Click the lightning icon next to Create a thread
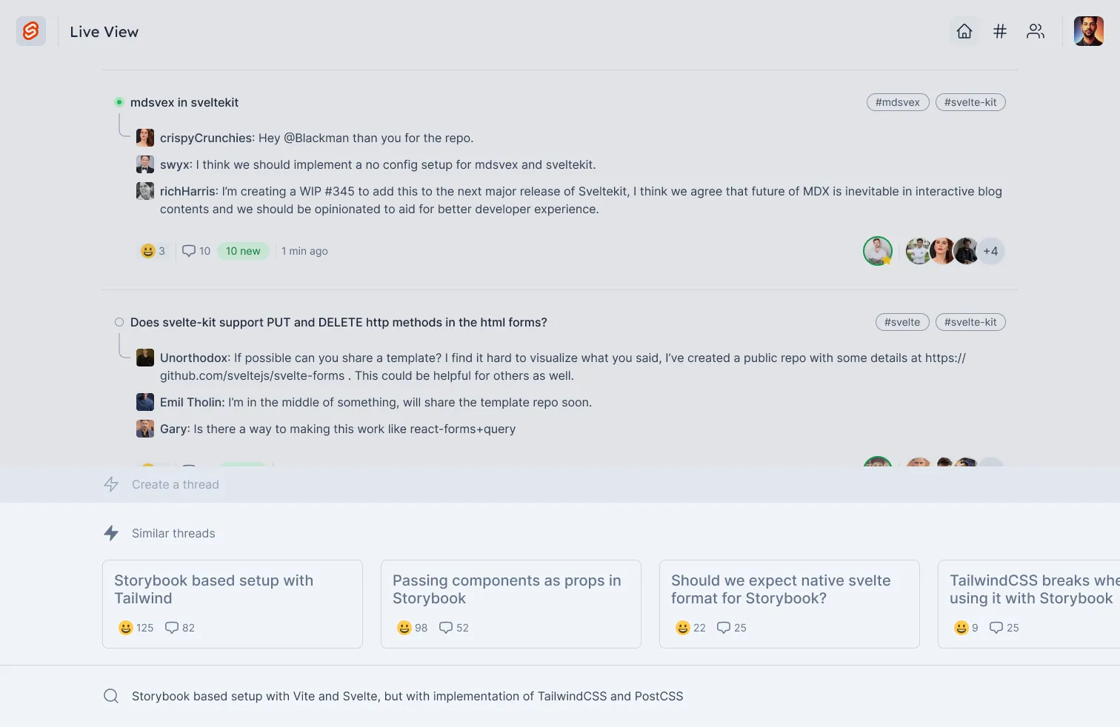Viewport: 1120px width, 727px height. (x=110, y=484)
